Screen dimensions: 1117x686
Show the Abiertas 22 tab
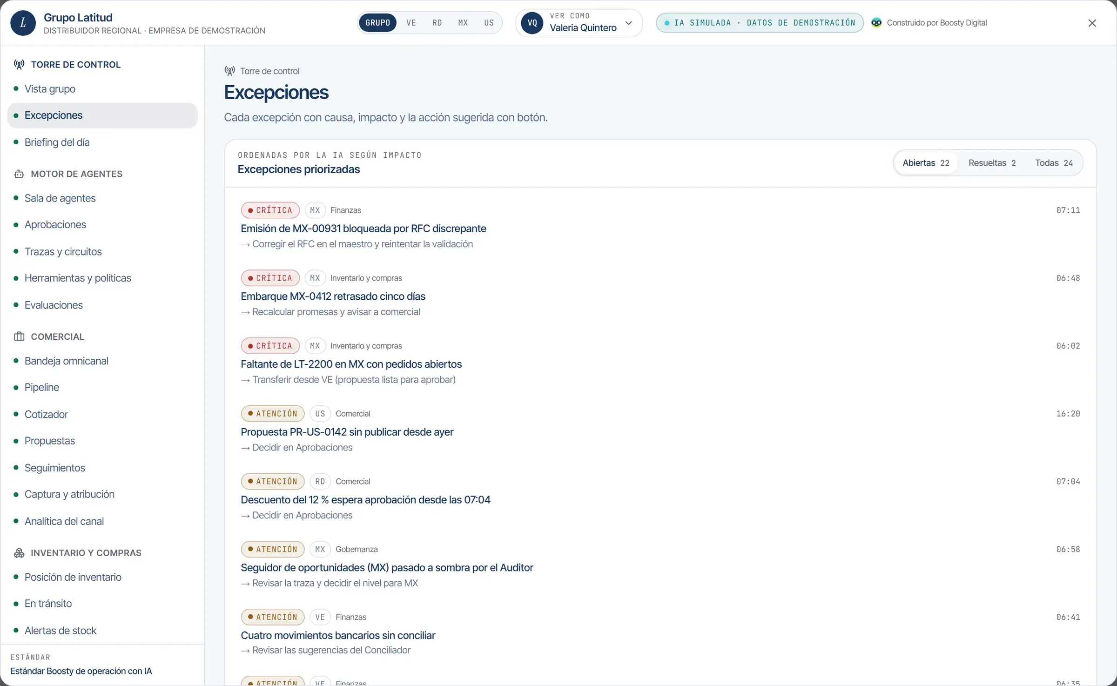pyautogui.click(x=926, y=163)
